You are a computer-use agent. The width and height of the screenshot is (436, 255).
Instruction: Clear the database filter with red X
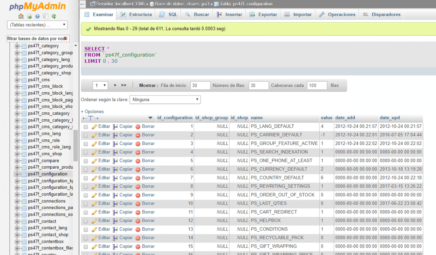65,39
